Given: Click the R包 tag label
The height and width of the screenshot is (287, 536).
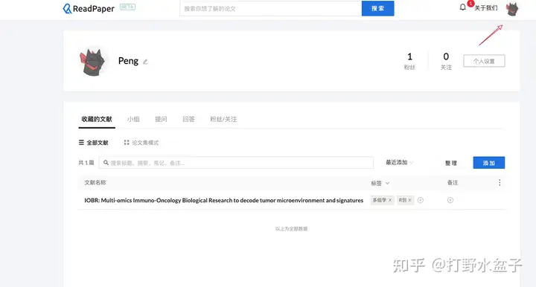Looking at the screenshot, I should (x=402, y=200).
